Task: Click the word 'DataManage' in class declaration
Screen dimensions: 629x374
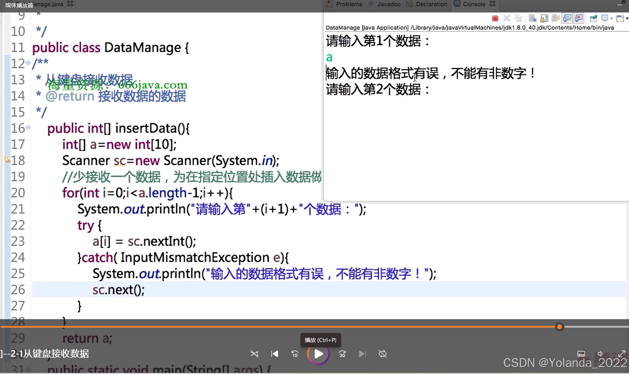Action: (x=143, y=47)
